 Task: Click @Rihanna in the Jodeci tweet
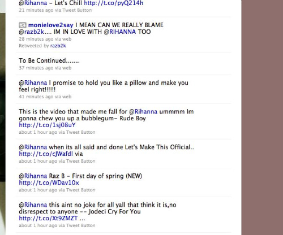tap(33, 205)
